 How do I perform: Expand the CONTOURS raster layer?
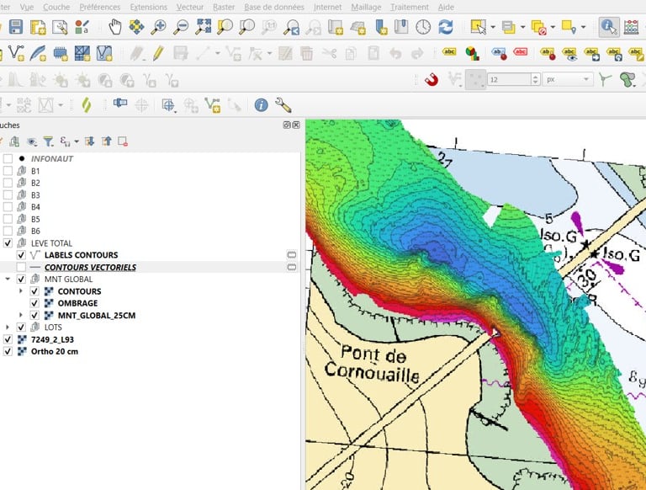click(x=21, y=291)
